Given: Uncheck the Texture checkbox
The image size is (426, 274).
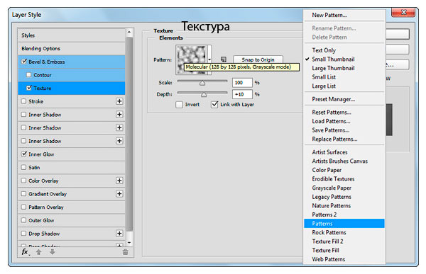Looking at the screenshot, I should pyautogui.click(x=29, y=88).
